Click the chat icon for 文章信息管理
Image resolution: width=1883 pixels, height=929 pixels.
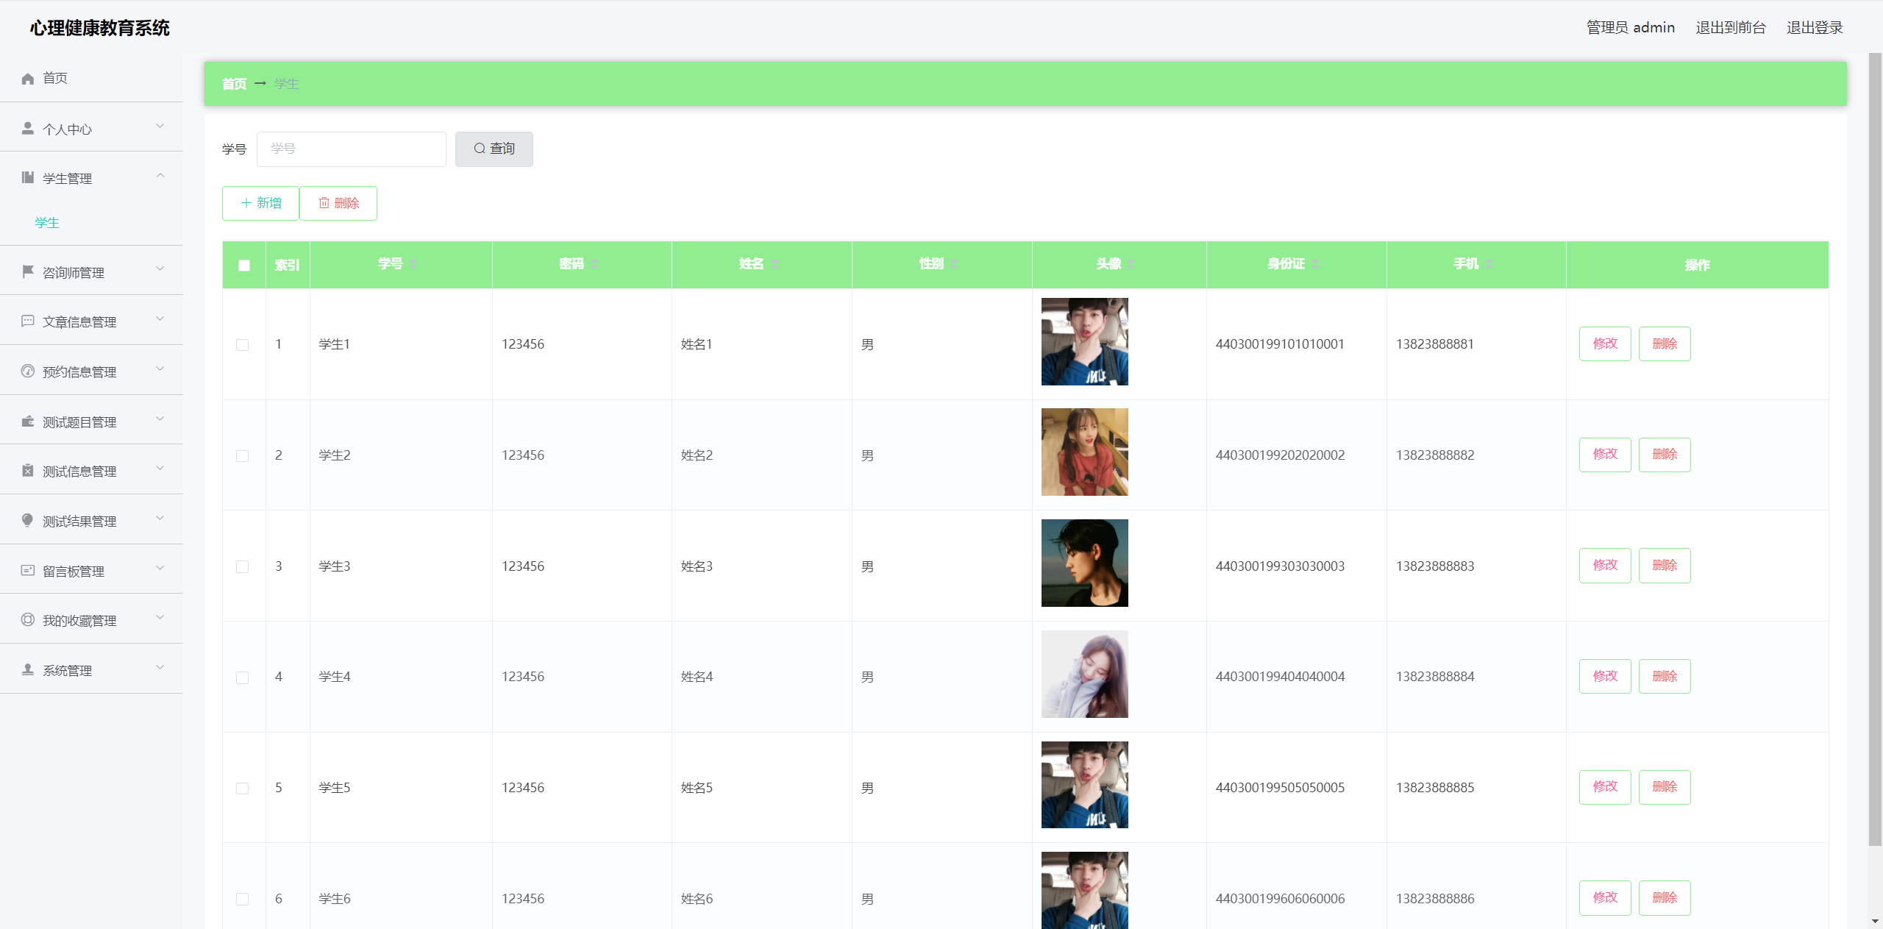coord(28,321)
